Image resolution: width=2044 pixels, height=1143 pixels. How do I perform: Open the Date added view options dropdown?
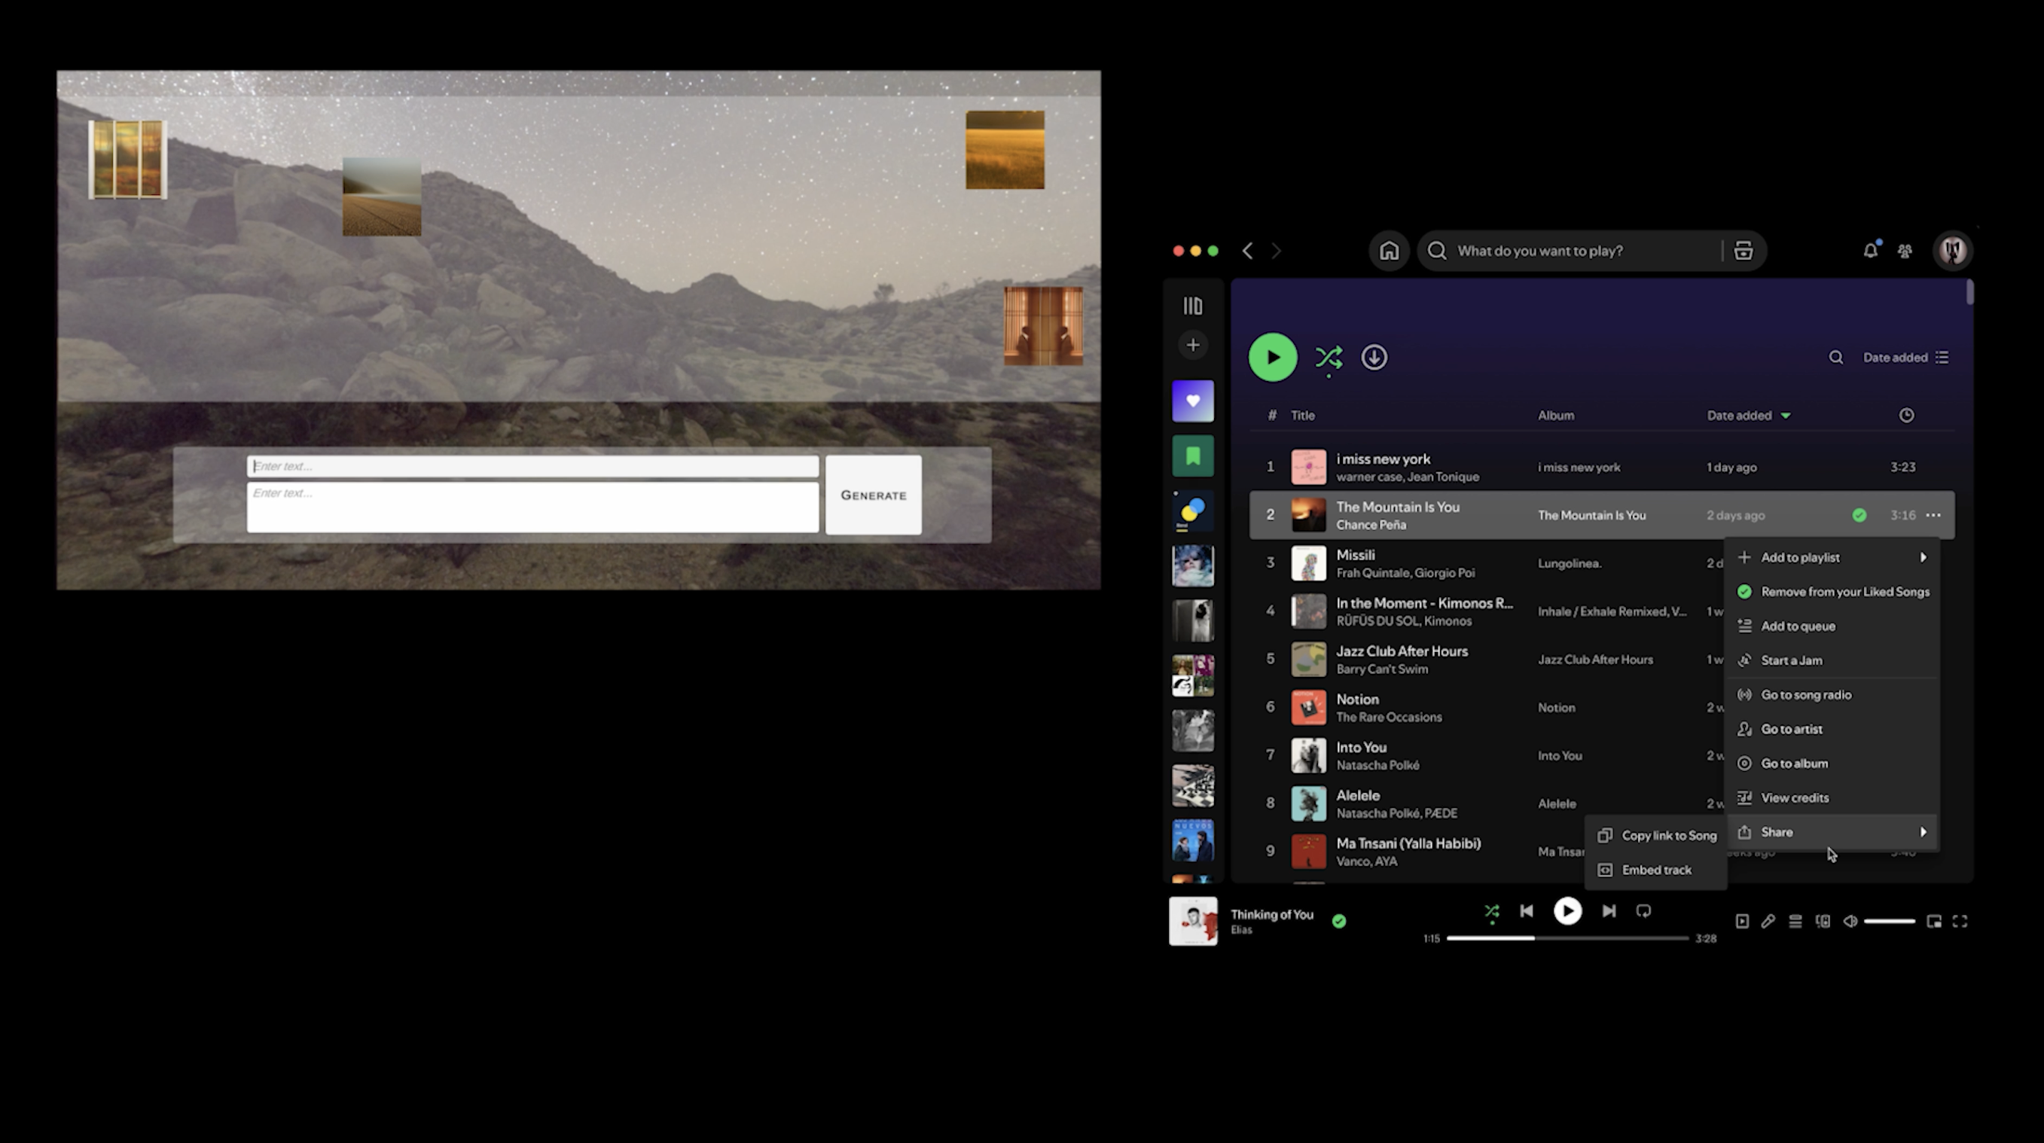[x=1906, y=358]
